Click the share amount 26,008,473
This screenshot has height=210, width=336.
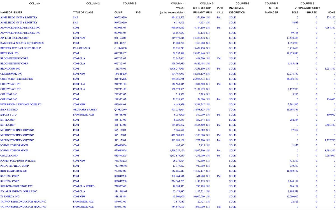point(199,79)
